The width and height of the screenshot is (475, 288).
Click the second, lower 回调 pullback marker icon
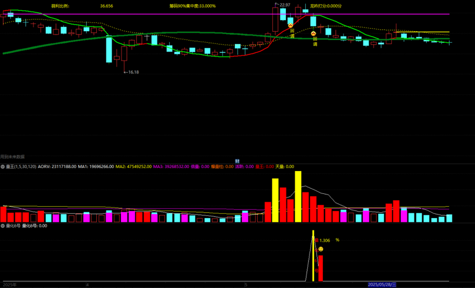[314, 34]
